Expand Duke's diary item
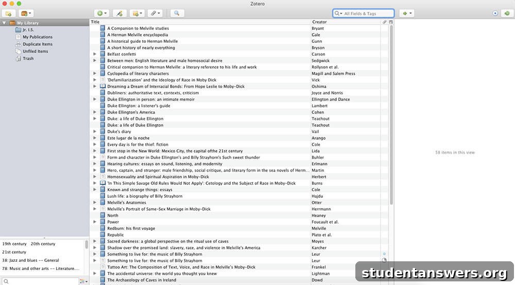Image resolution: width=515 pixels, height=285 pixels. tap(95, 131)
